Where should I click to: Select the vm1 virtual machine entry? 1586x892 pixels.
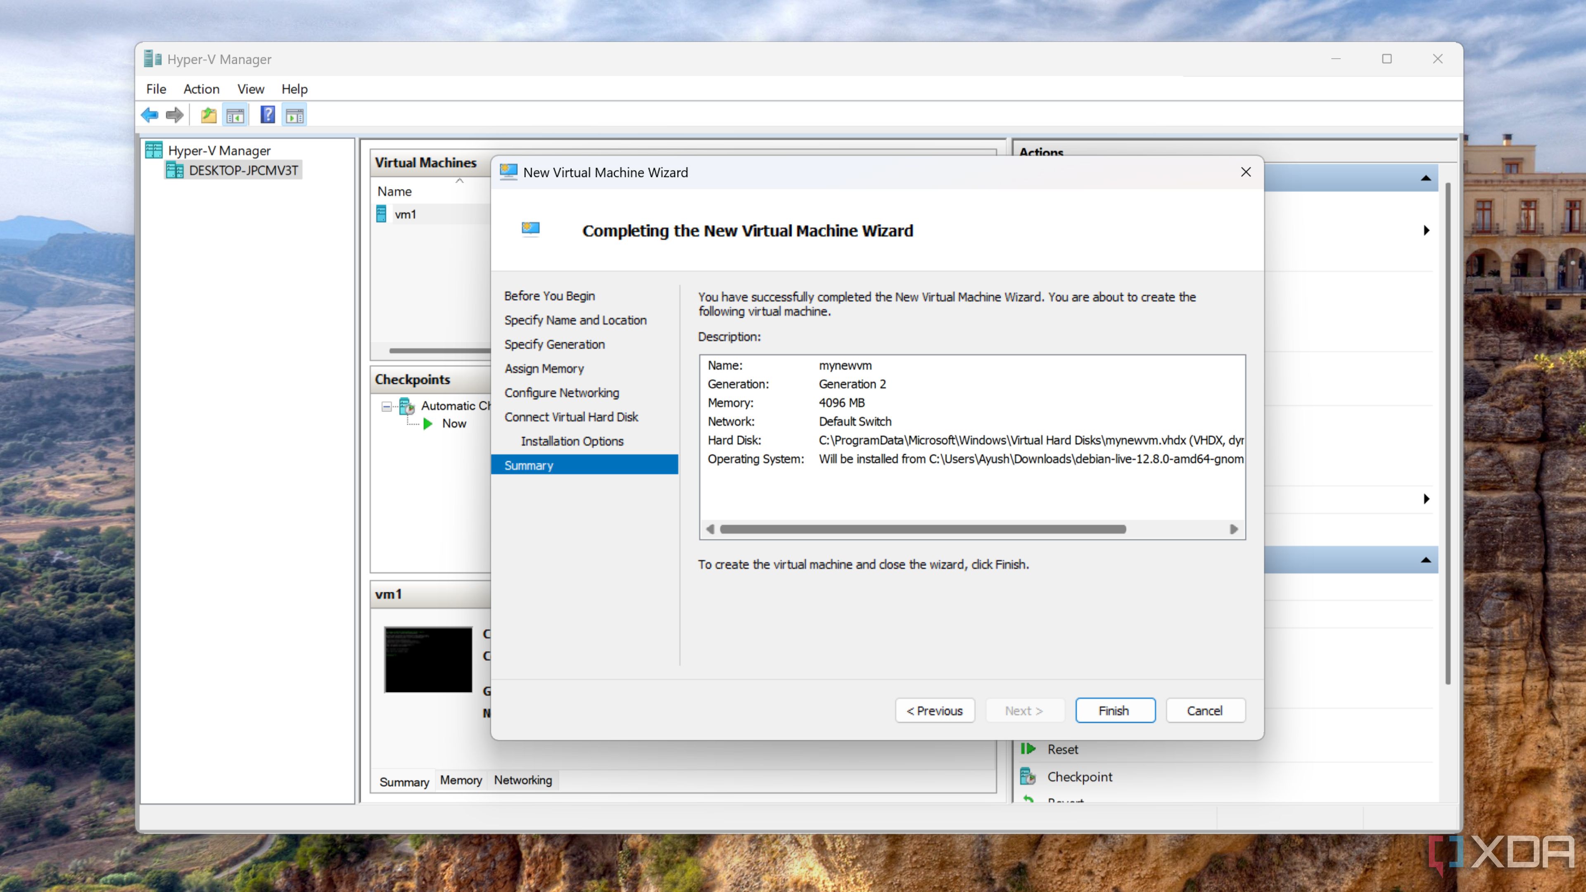(405, 214)
